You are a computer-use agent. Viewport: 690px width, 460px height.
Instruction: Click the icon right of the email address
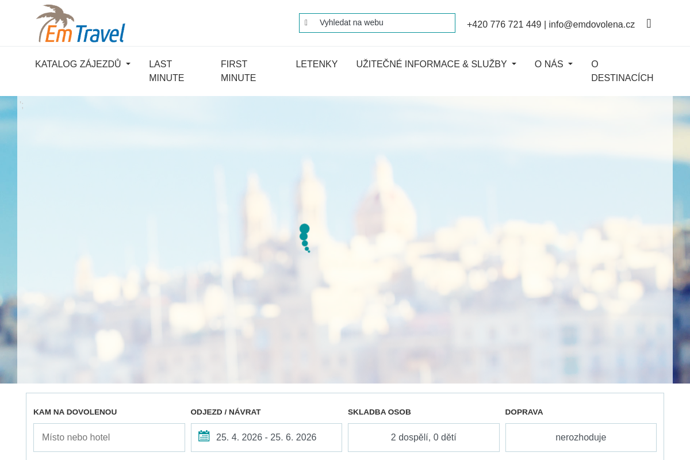(x=649, y=24)
